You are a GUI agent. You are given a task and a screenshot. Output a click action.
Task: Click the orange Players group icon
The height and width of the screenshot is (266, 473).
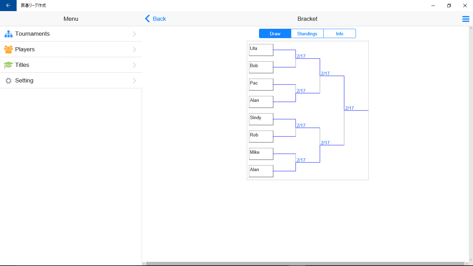(x=8, y=50)
